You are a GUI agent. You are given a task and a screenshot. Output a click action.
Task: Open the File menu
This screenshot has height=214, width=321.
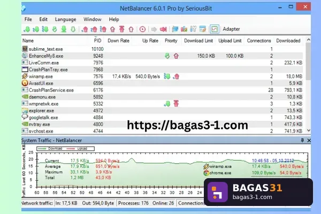(x=28, y=19)
